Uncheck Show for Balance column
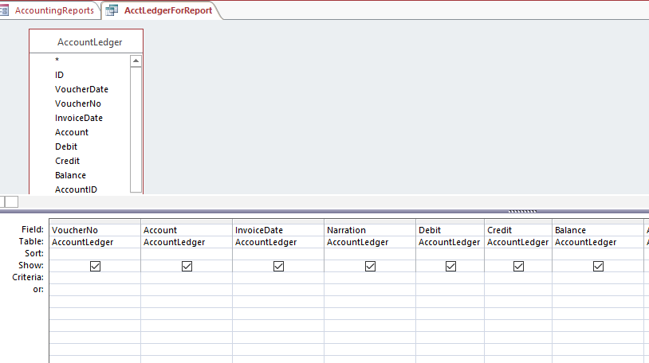This screenshot has width=649, height=363. 598,266
